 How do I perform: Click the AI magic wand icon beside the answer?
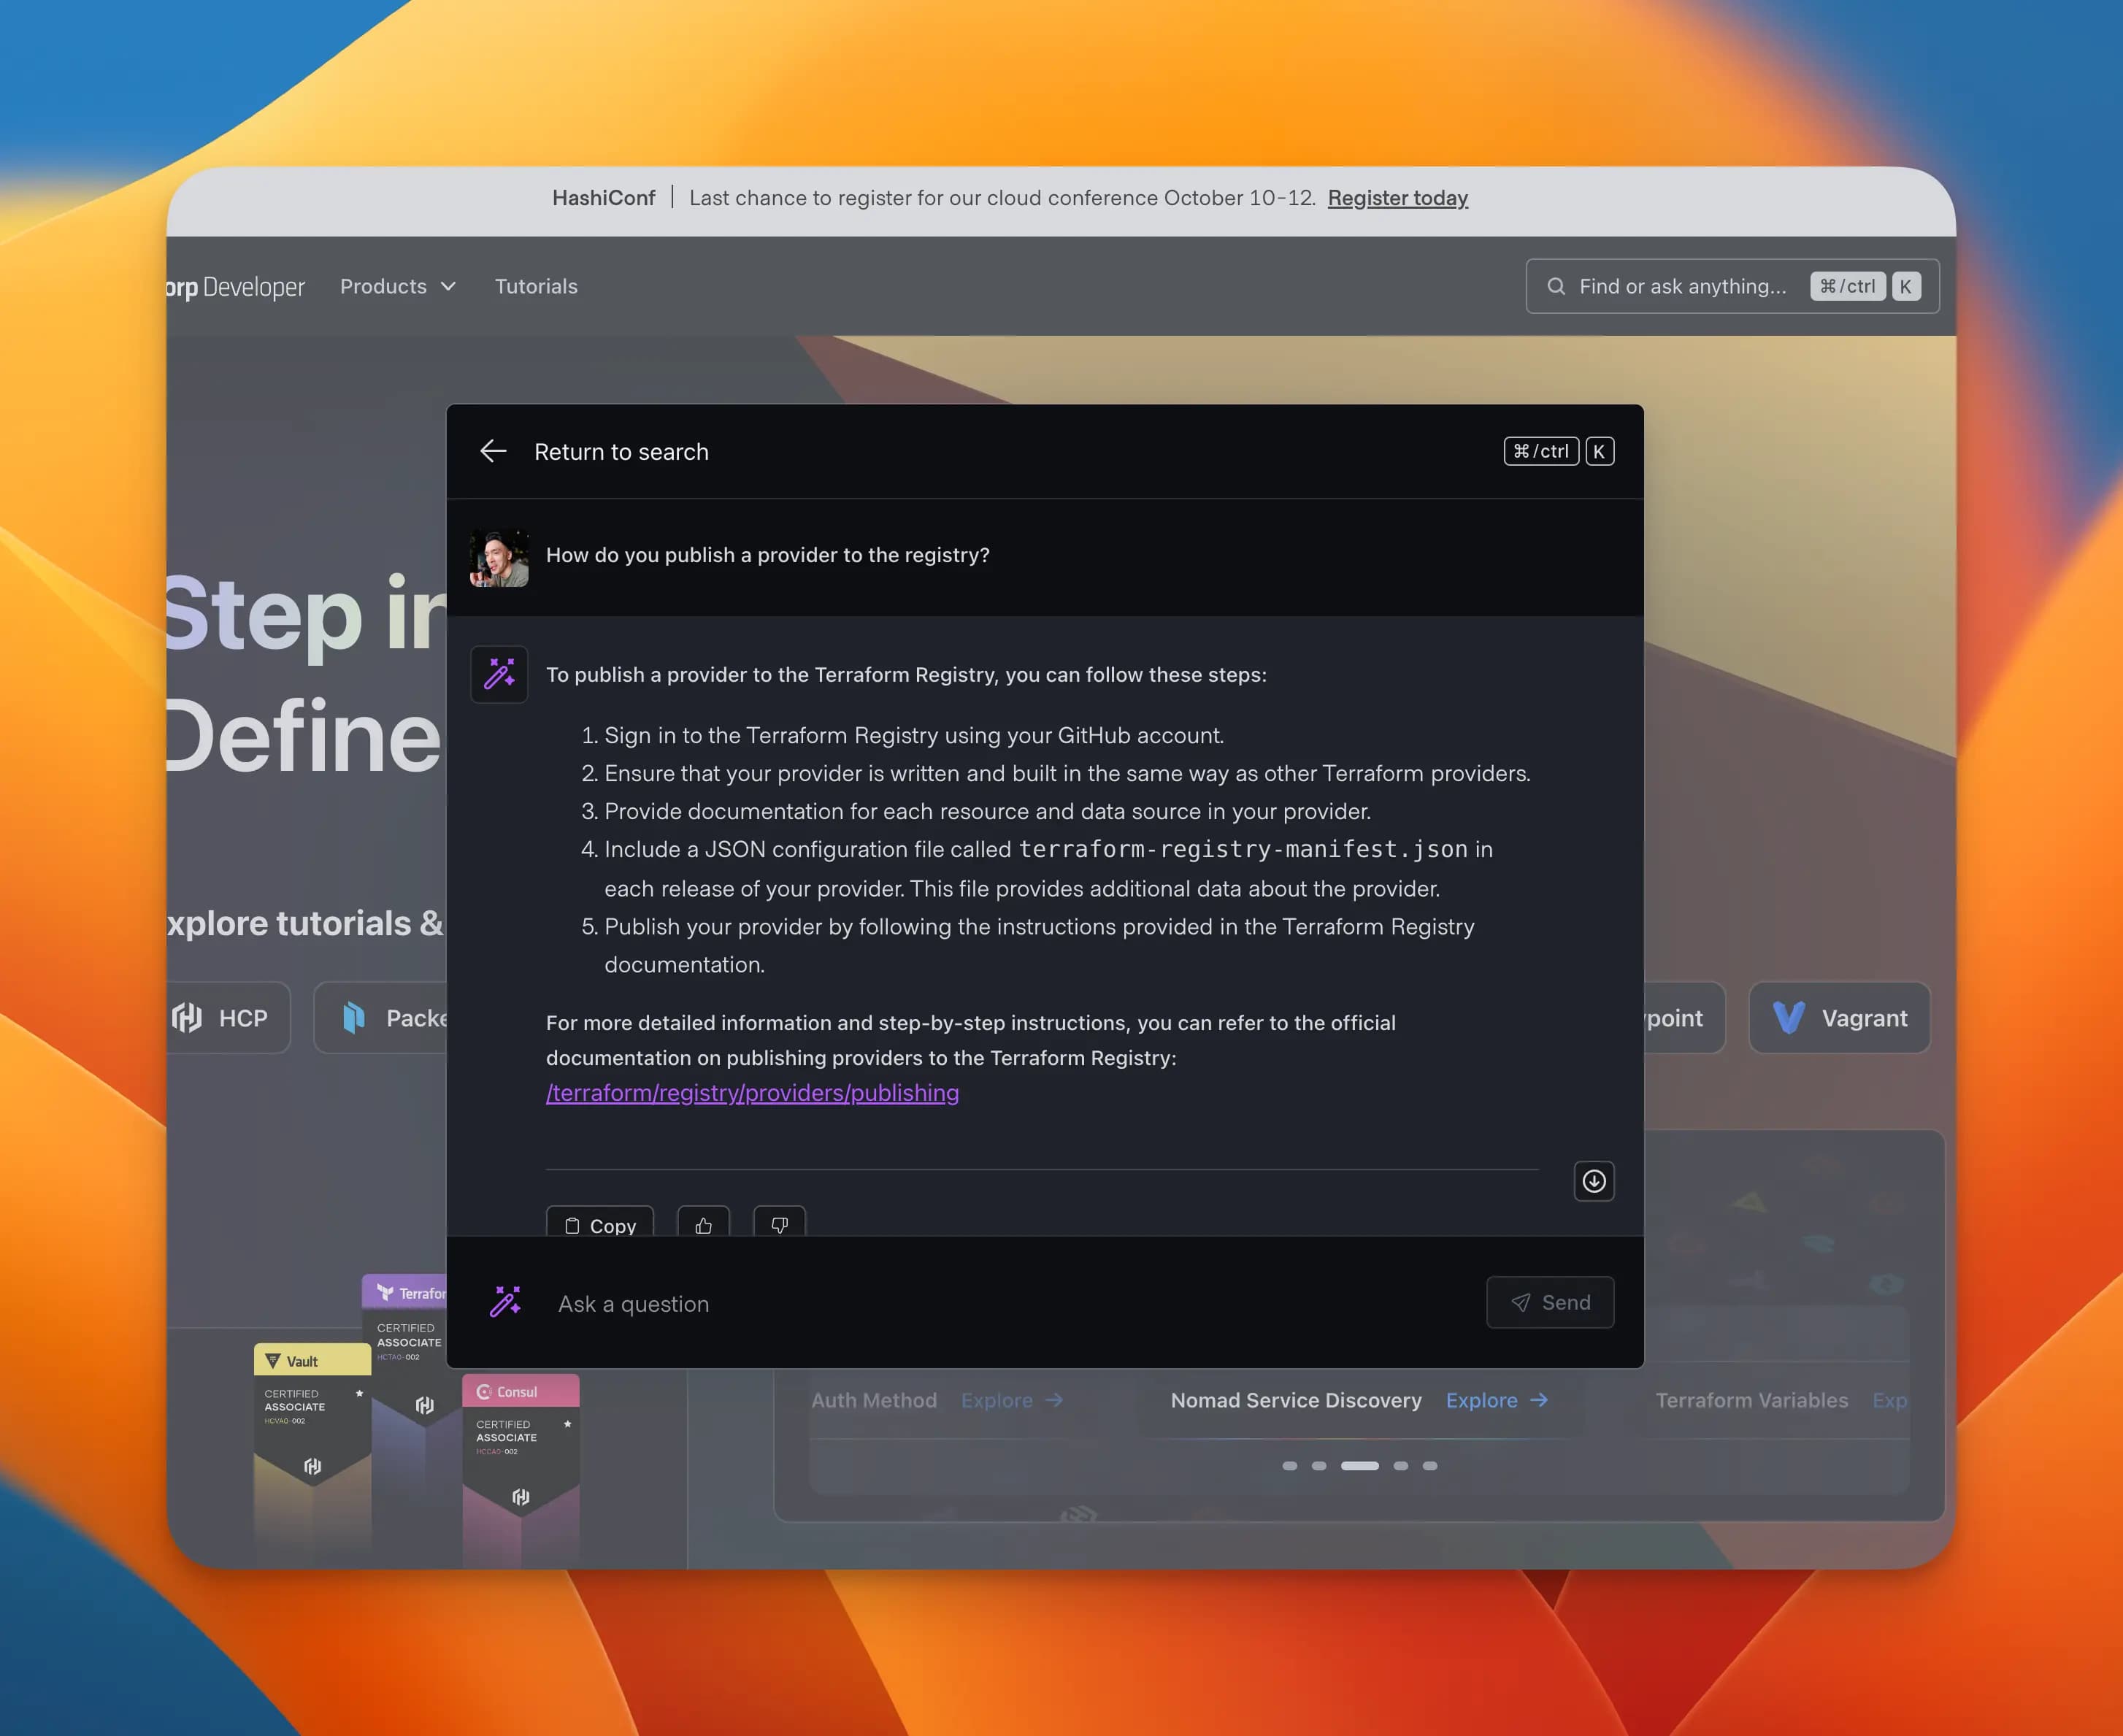pyautogui.click(x=499, y=674)
